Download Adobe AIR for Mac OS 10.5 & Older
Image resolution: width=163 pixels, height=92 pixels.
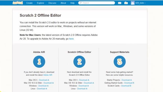pyautogui.click(x=49, y=83)
